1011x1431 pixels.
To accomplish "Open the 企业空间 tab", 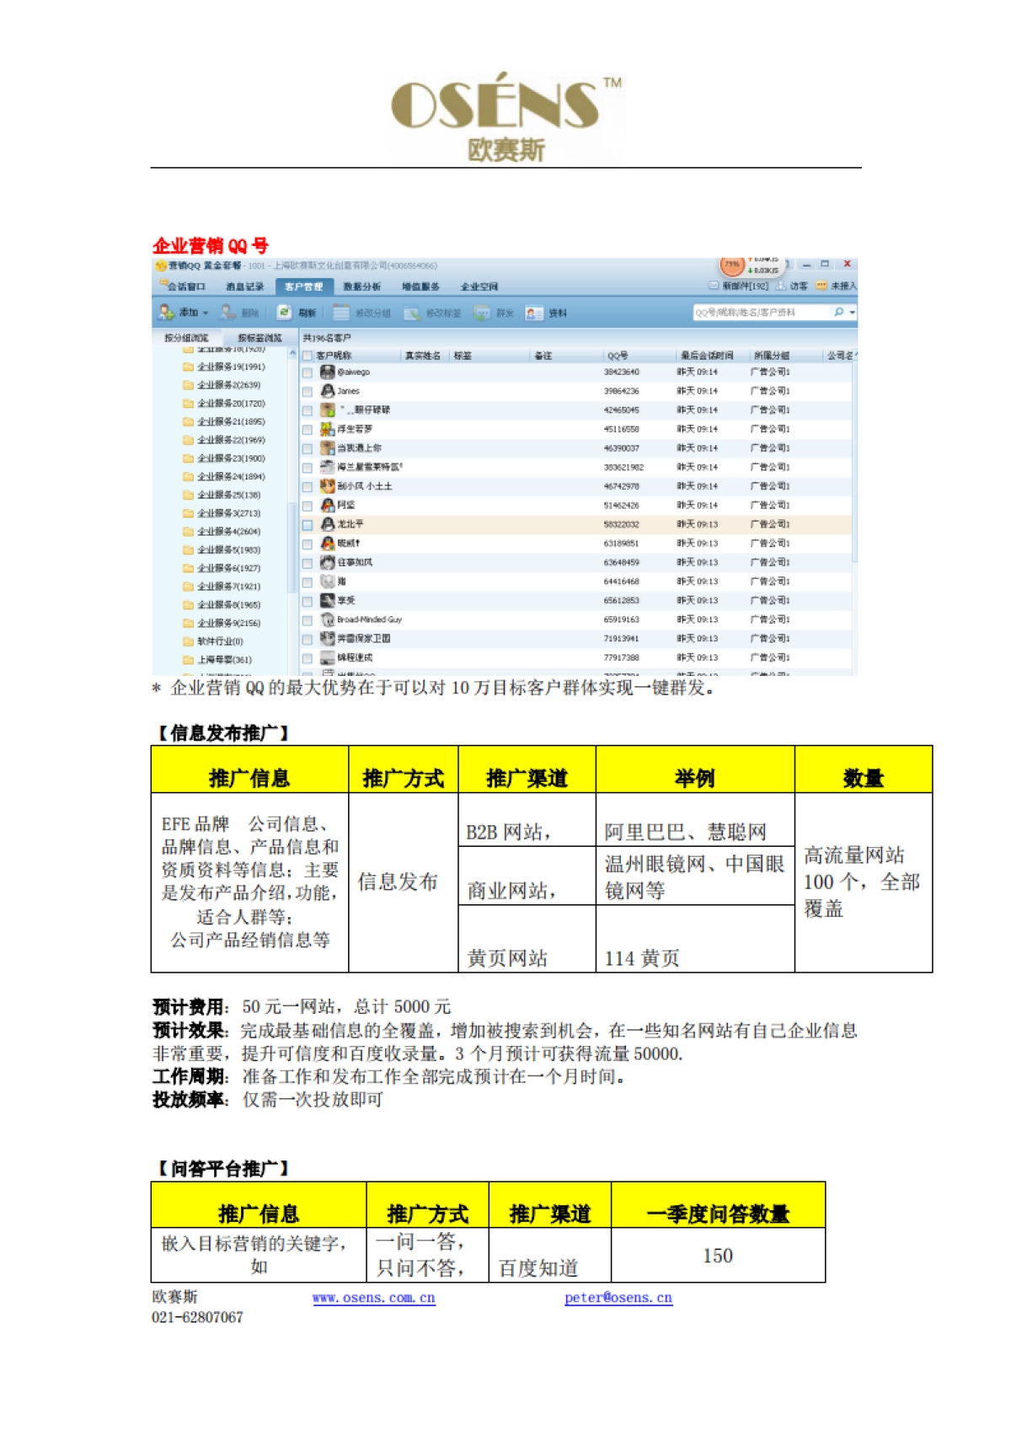I will (479, 287).
